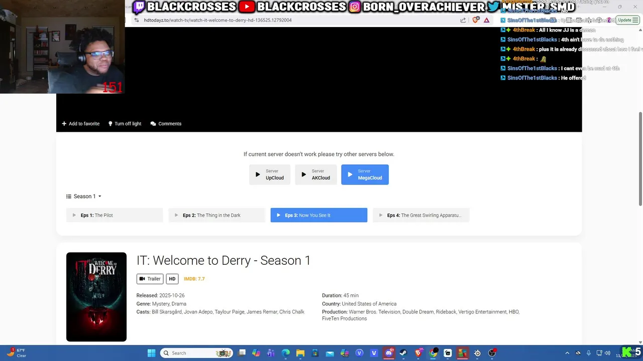
Task: Open the Comments section
Action: point(166,124)
